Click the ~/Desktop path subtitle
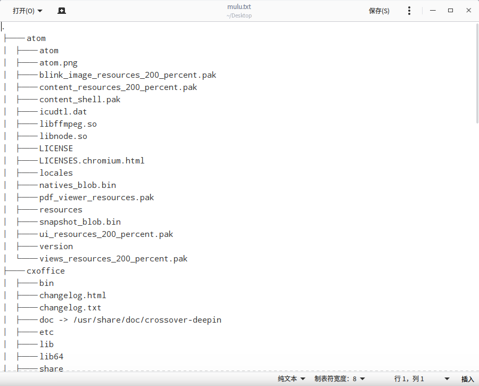The height and width of the screenshot is (386, 479). [x=239, y=15]
